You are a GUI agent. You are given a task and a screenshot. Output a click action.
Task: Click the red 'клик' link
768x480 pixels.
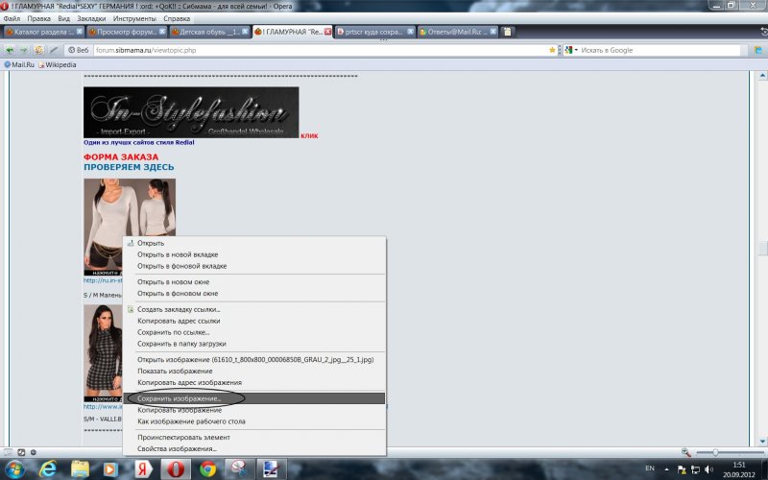(x=309, y=135)
